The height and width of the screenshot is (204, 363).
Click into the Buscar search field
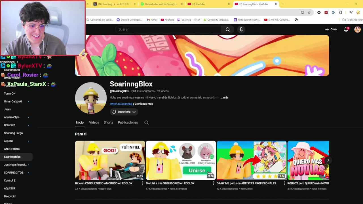click(x=168, y=29)
